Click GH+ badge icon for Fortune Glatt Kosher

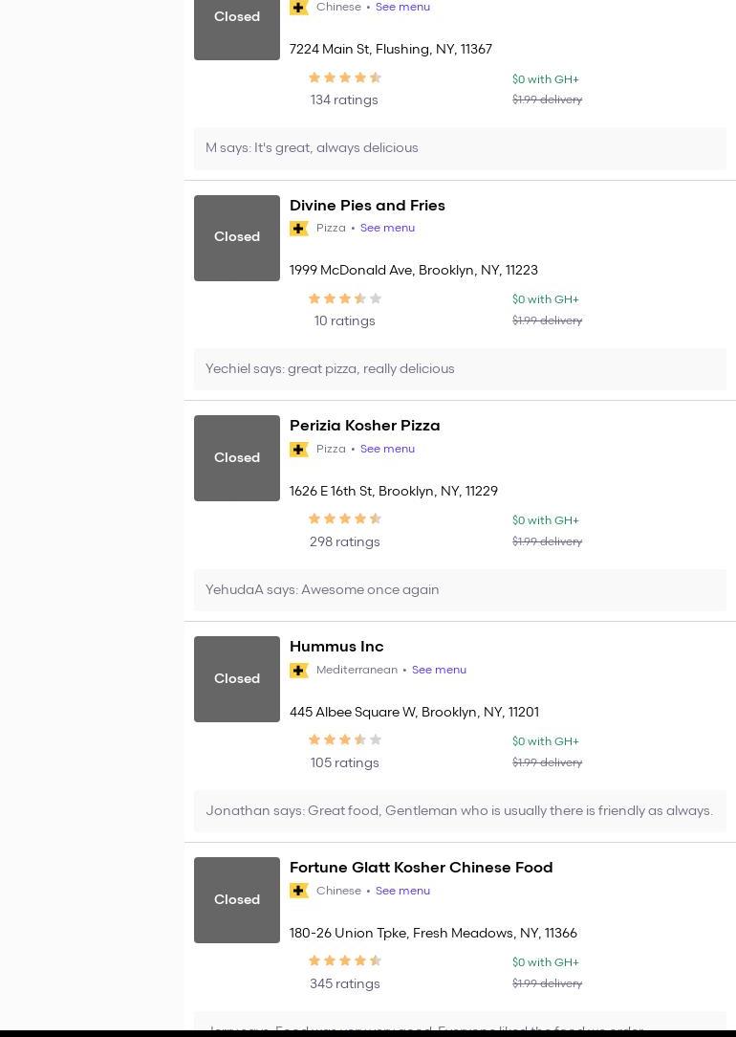299,892
